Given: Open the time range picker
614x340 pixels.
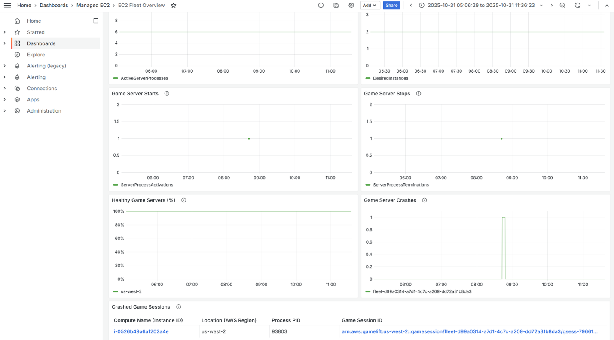Looking at the screenshot, I should click(x=480, y=6).
